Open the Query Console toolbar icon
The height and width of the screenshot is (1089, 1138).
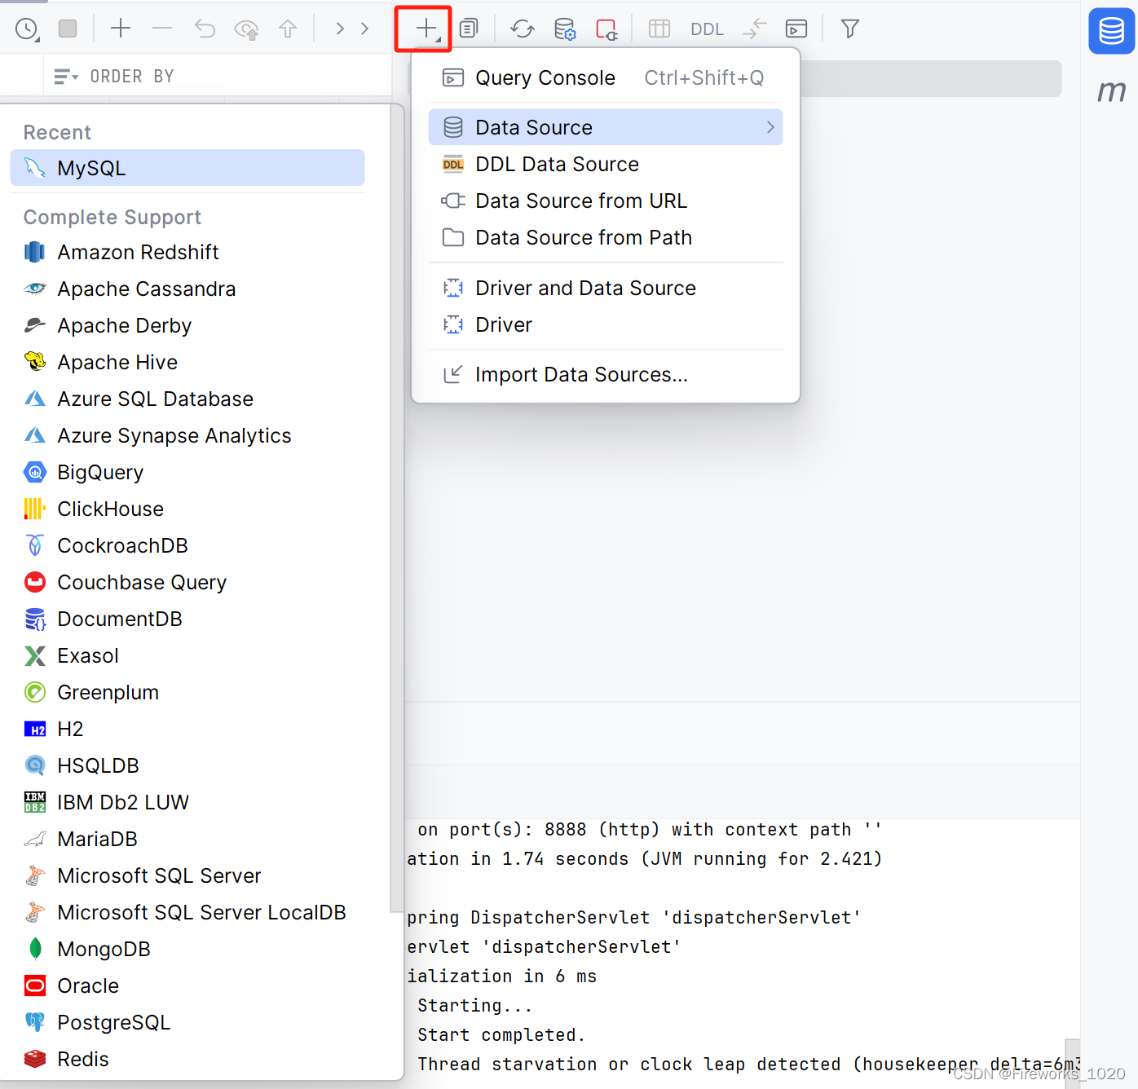(796, 29)
